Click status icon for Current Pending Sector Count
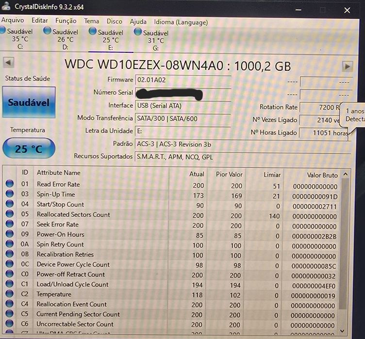 [x=10, y=313]
